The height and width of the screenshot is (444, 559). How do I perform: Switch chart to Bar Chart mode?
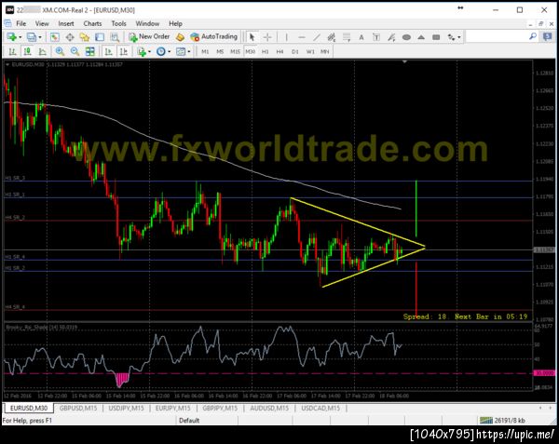click(x=12, y=52)
